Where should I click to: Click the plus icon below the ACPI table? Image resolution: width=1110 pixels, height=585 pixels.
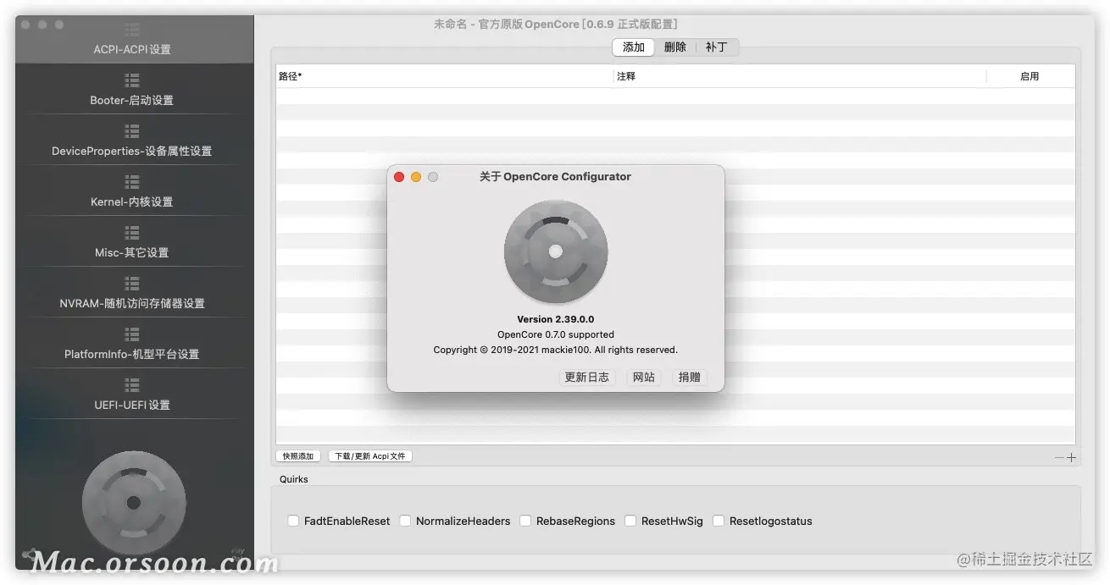pos(1071,457)
